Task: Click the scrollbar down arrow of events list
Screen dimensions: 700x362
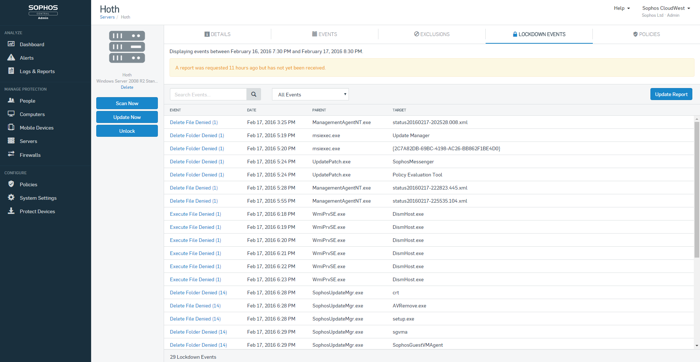Action: pos(697,346)
